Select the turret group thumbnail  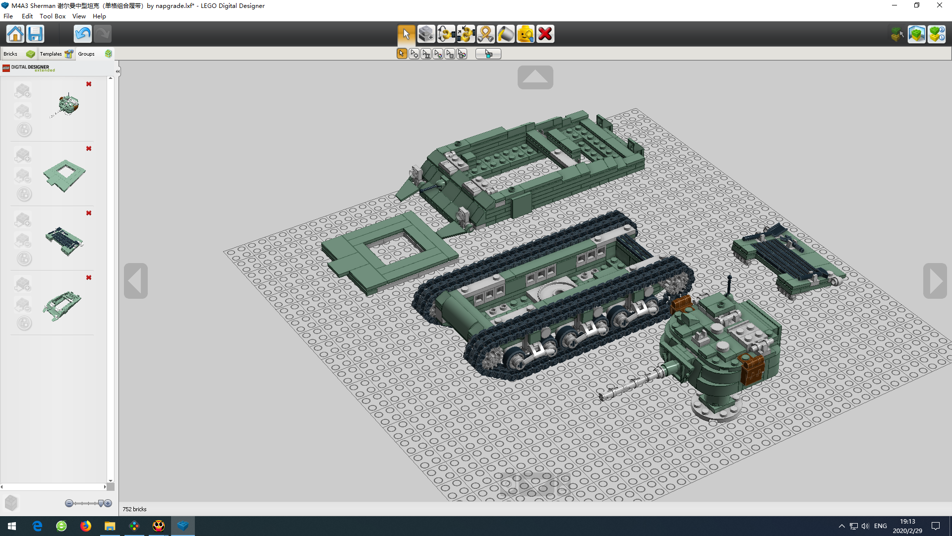click(x=64, y=105)
